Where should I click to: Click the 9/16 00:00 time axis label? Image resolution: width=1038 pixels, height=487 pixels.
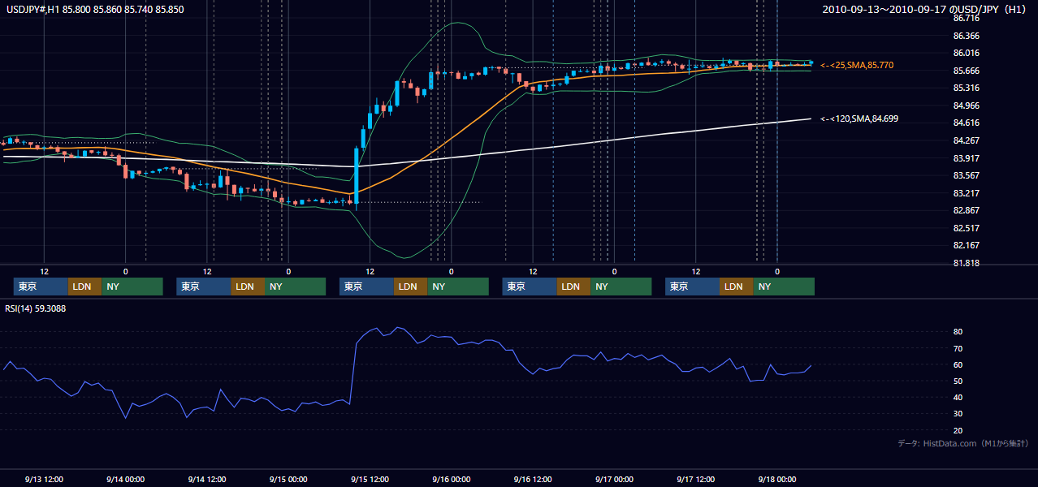(x=452, y=479)
